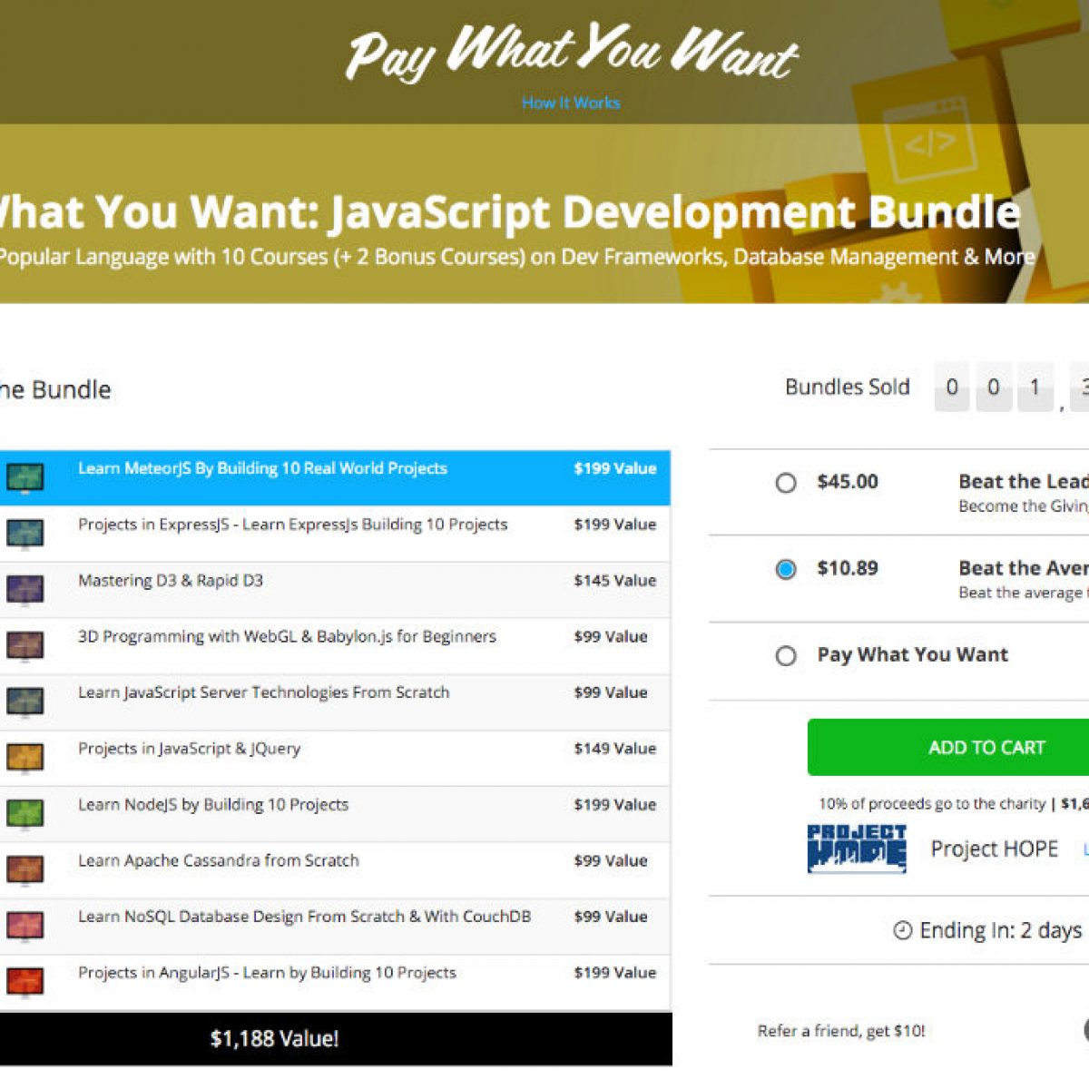Select the $45.00 Beat the Leader option

[786, 483]
